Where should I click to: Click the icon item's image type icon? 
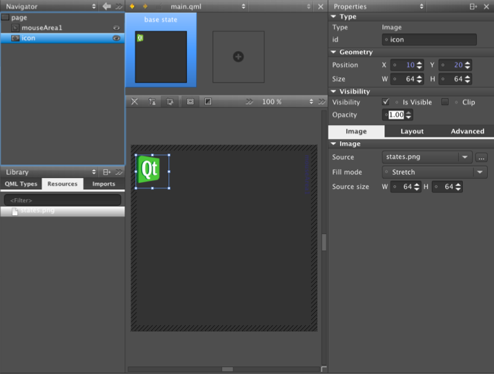point(15,38)
